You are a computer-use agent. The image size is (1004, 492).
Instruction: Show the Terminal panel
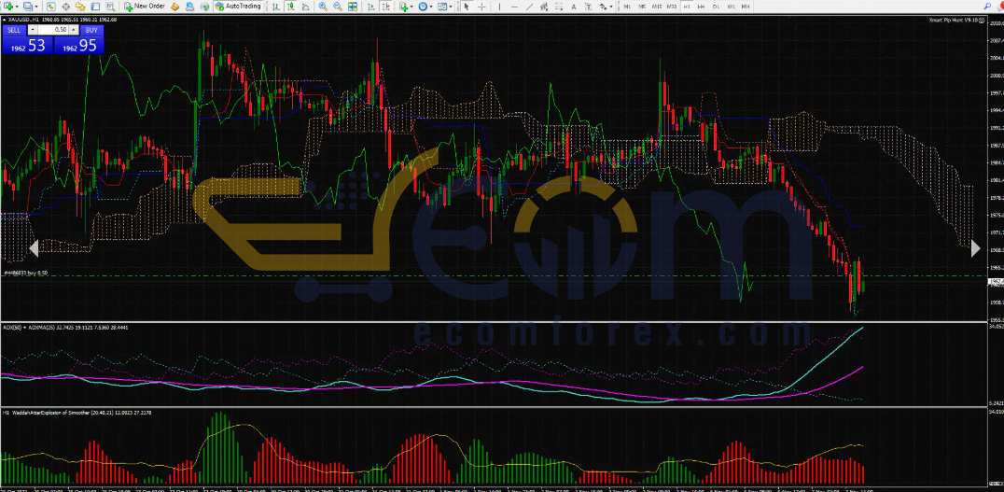click(x=95, y=7)
